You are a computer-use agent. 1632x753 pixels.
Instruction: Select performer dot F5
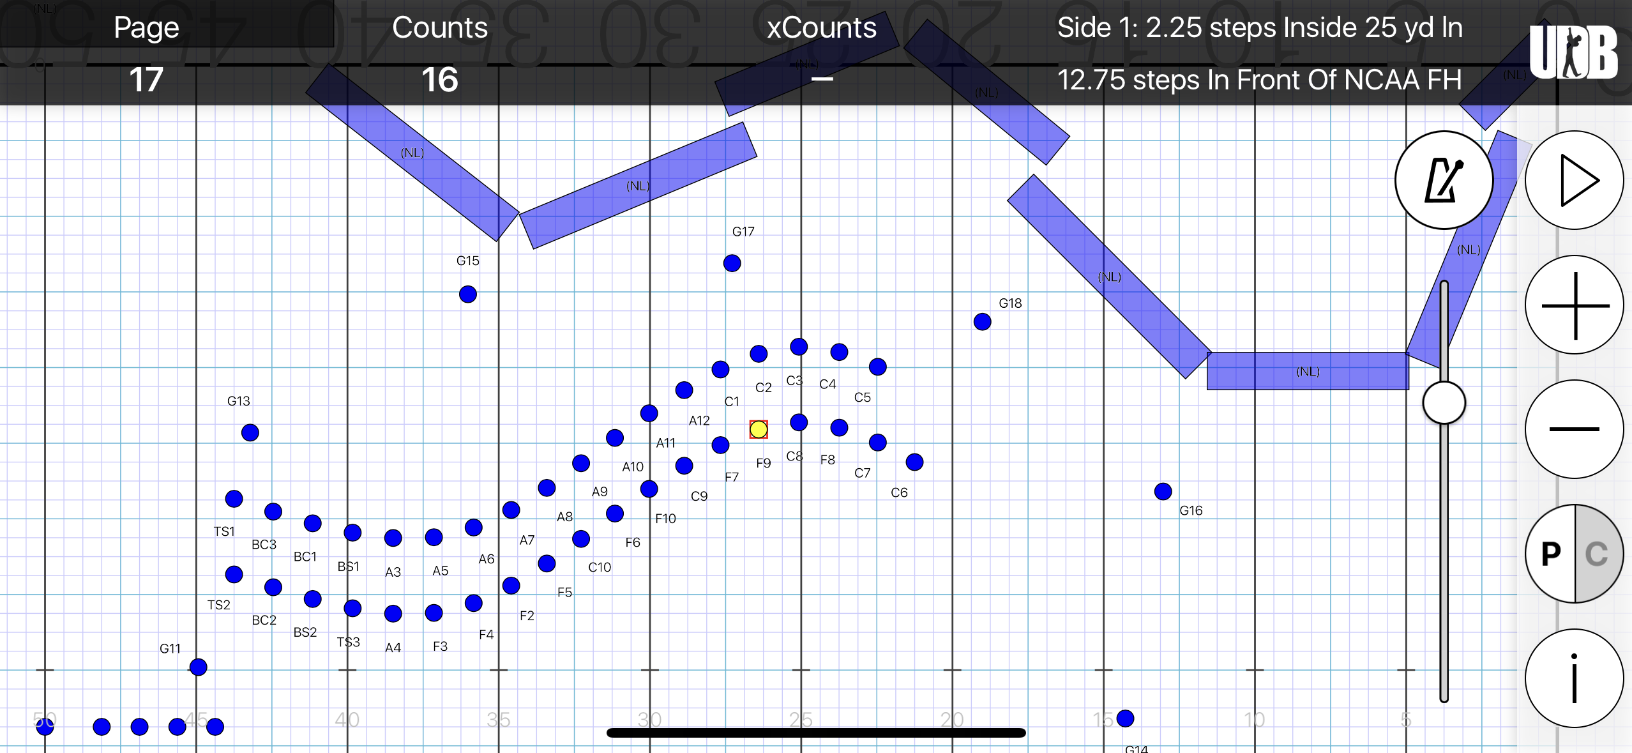click(x=547, y=563)
